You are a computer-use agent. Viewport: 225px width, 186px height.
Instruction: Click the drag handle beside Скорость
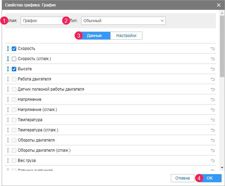tap(8, 49)
